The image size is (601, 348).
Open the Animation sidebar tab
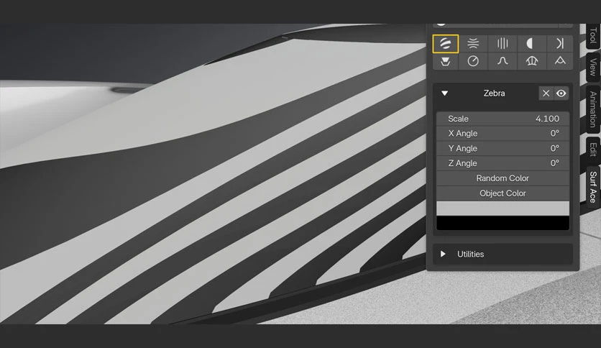coord(593,109)
